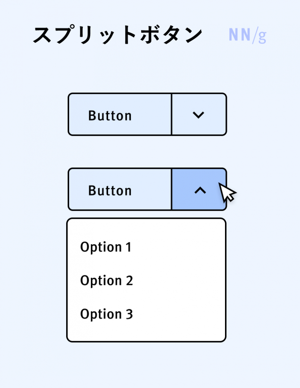Image resolution: width=300 pixels, height=388 pixels.
Task: Click the vertical divider line in the upper split button
Action: pyautogui.click(x=171, y=114)
